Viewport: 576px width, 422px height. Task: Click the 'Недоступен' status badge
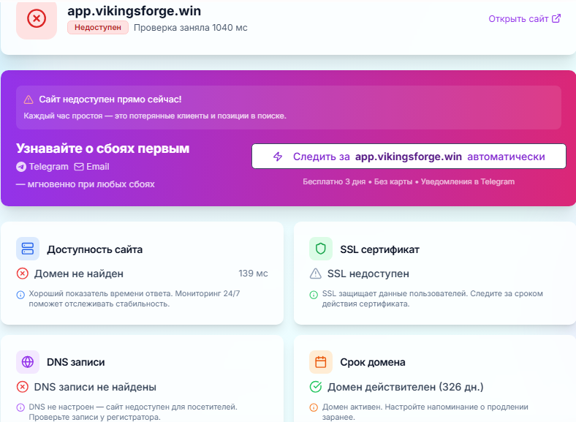click(98, 28)
